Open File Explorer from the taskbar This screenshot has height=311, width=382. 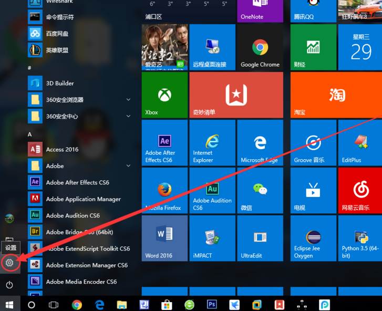(x=122, y=305)
